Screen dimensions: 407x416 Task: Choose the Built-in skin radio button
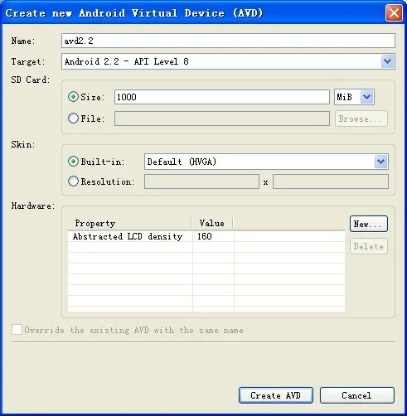tap(73, 162)
